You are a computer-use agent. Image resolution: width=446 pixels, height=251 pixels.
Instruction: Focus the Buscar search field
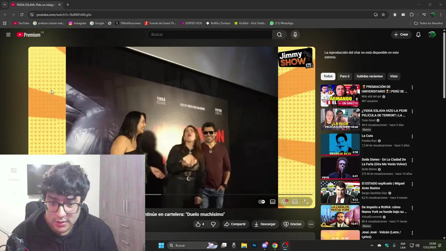(210, 35)
